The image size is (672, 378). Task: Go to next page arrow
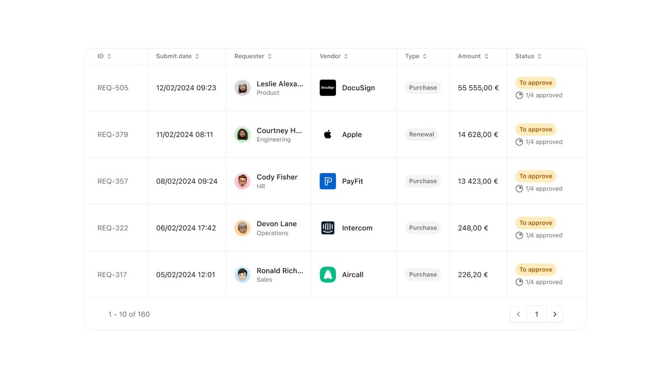555,314
